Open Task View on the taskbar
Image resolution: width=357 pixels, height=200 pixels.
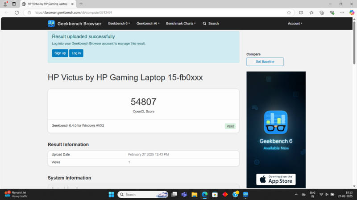[174, 194]
